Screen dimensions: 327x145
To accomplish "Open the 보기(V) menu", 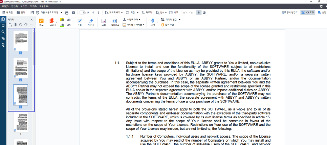I will point(24,6).
